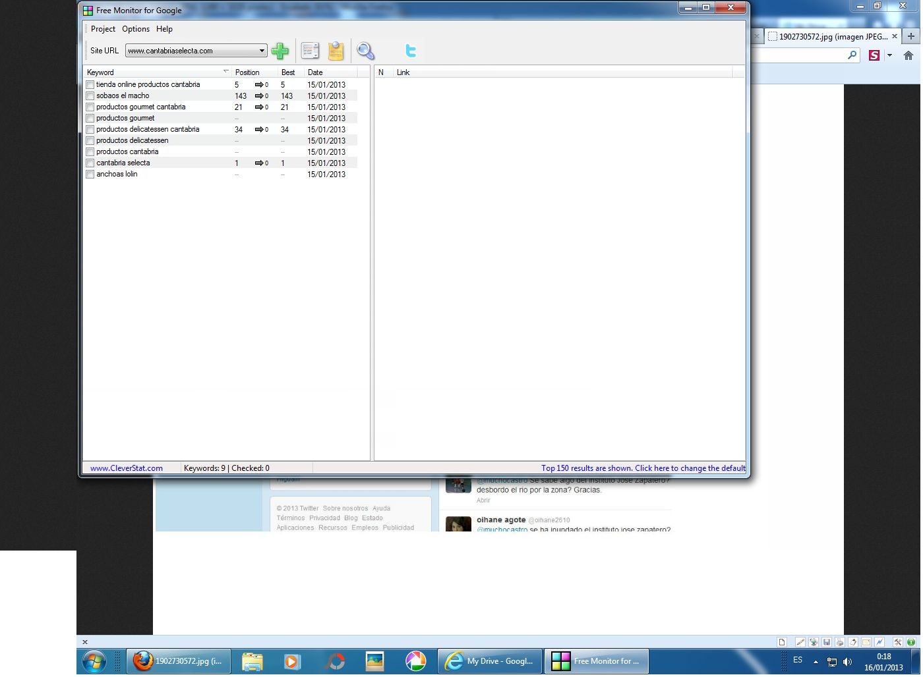Click the yellow pinned note toolbar icon
The width and height of the screenshot is (923, 677).
click(336, 51)
